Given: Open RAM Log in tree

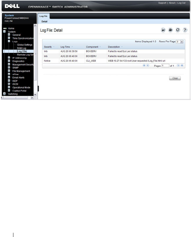Looking at the screenshot, I should tap(22, 48).
